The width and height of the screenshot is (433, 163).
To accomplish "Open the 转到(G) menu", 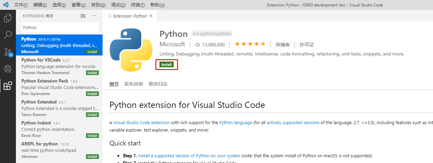I will point(98,5).
